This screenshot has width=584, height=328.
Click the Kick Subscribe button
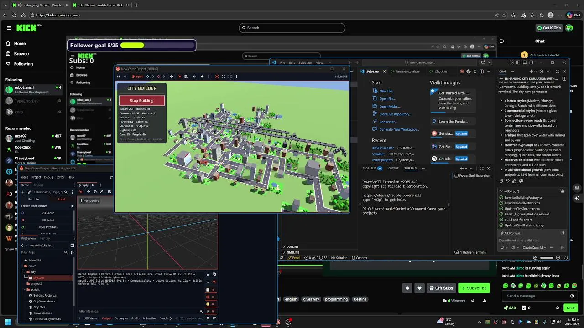[x=474, y=288]
